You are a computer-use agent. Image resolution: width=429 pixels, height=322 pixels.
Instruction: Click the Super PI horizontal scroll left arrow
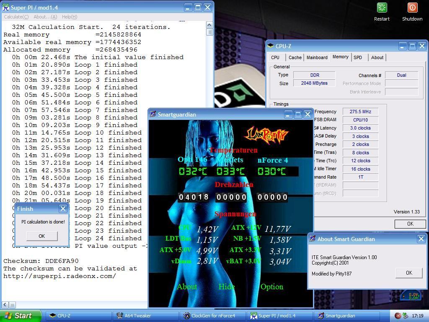tap(5, 304)
